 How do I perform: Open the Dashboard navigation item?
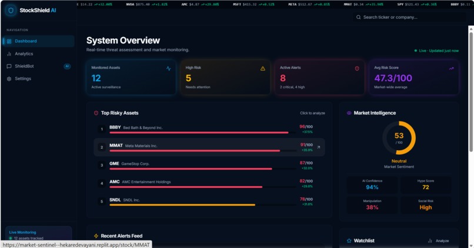point(38,41)
